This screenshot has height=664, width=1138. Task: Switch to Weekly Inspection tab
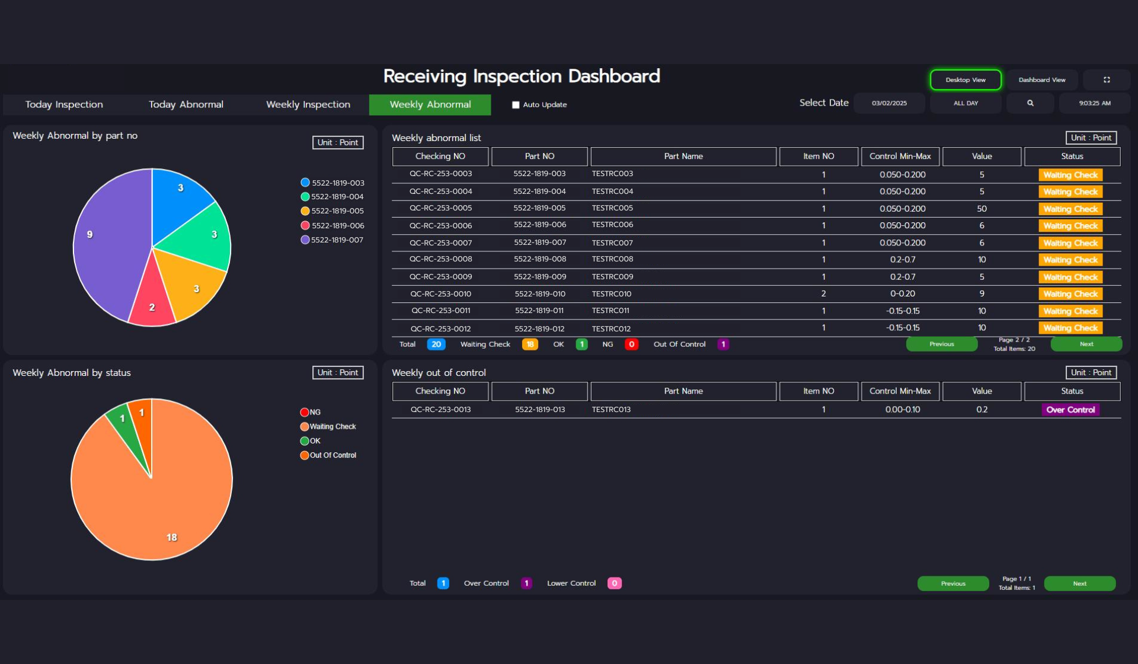pyautogui.click(x=308, y=105)
